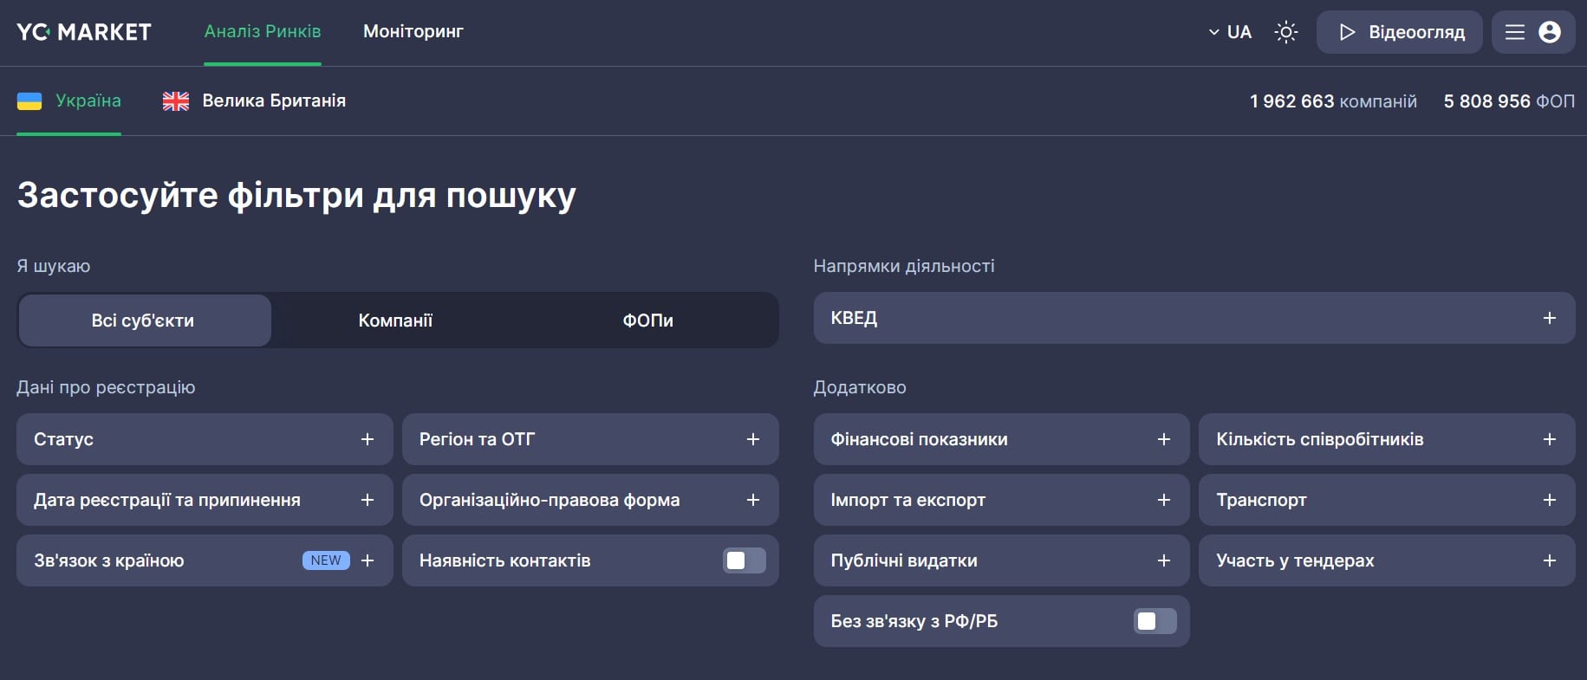1587x680 pixels.
Task: Click the NEW badge on Зв'язок з країною
Action: click(x=326, y=560)
